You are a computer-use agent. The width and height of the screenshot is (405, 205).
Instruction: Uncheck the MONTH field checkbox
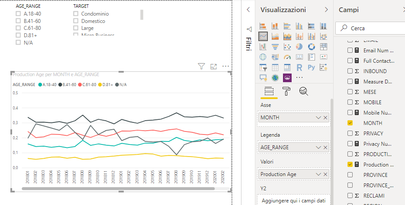pyautogui.click(x=350, y=123)
